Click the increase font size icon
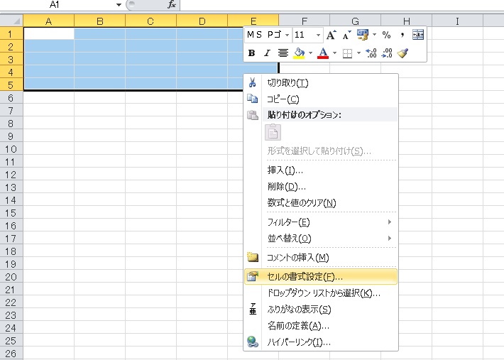Screen dimensions: 504x360 point(331,35)
